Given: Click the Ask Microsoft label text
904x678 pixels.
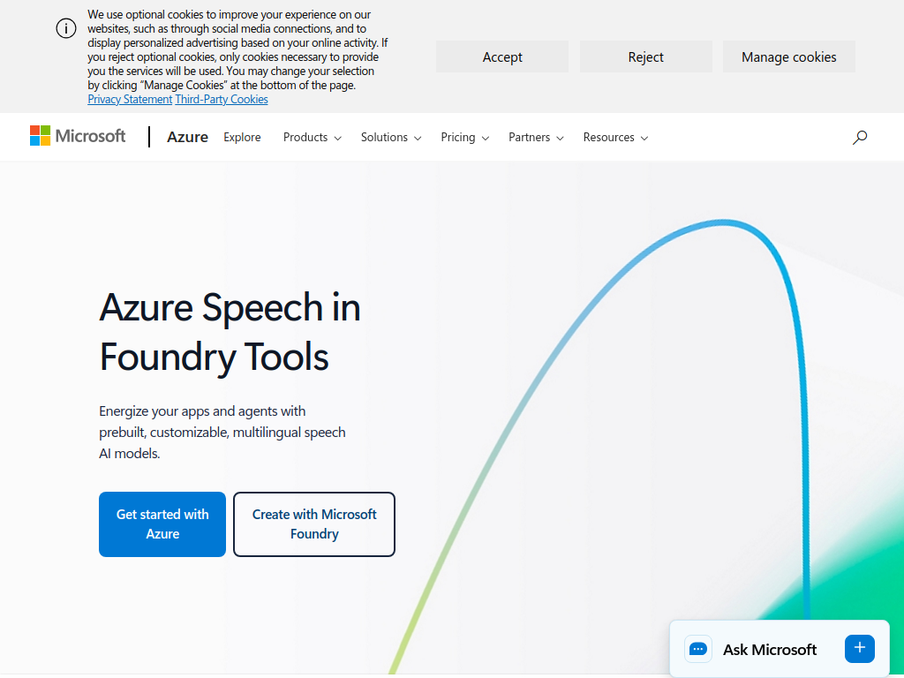Looking at the screenshot, I should coord(770,650).
